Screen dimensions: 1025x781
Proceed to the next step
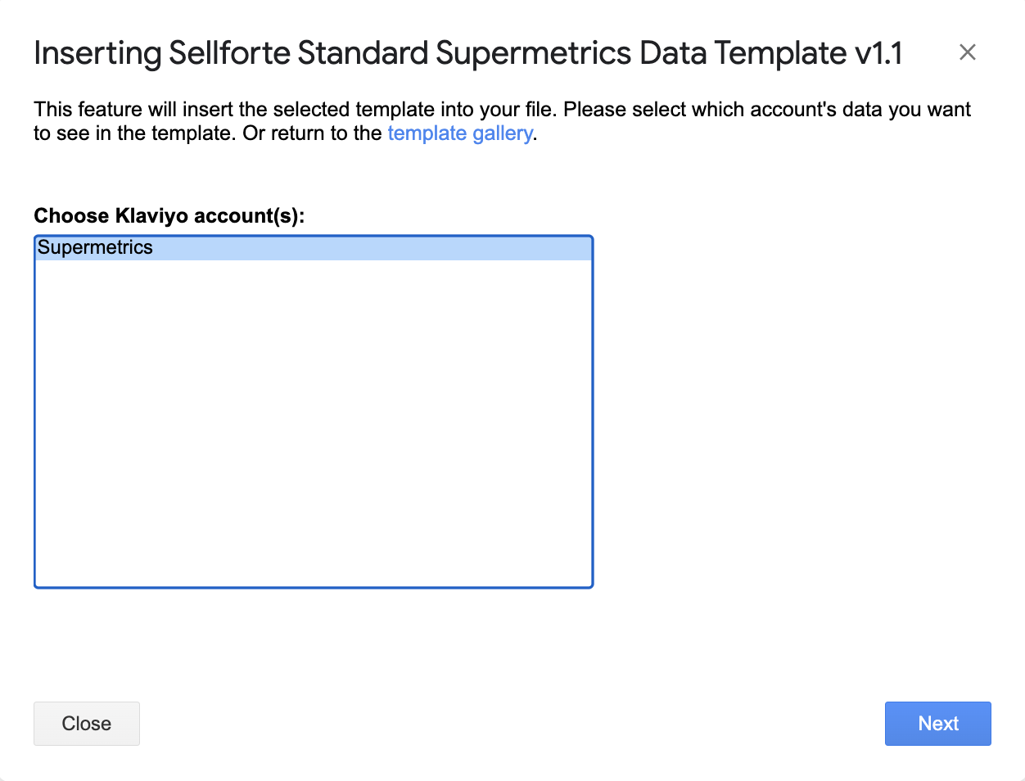pyautogui.click(x=937, y=724)
